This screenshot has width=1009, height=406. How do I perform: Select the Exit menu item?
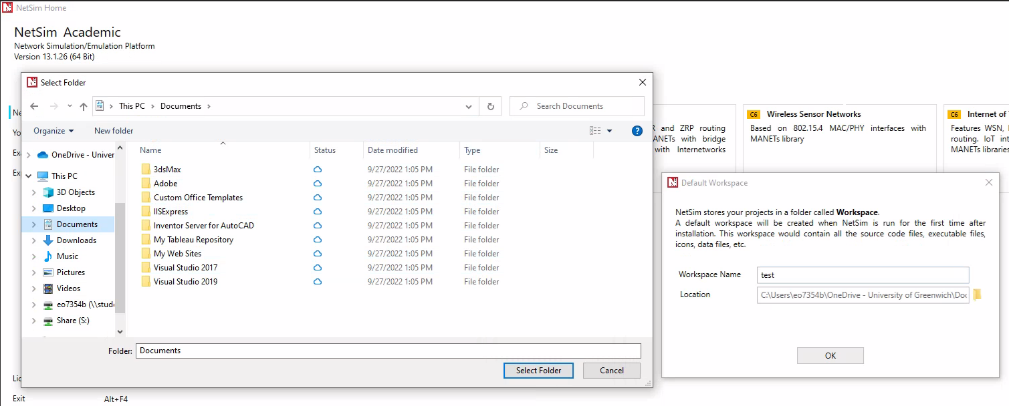point(18,398)
